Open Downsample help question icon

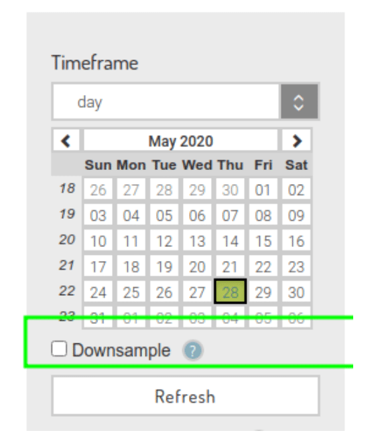coord(193,351)
